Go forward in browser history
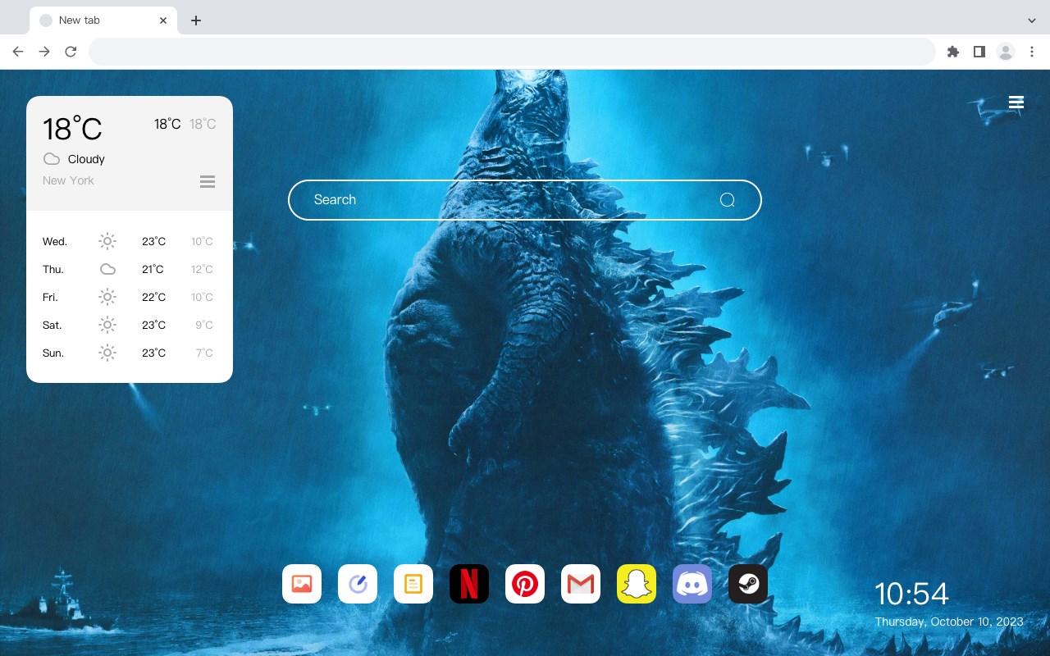The height and width of the screenshot is (656, 1050). tap(44, 52)
